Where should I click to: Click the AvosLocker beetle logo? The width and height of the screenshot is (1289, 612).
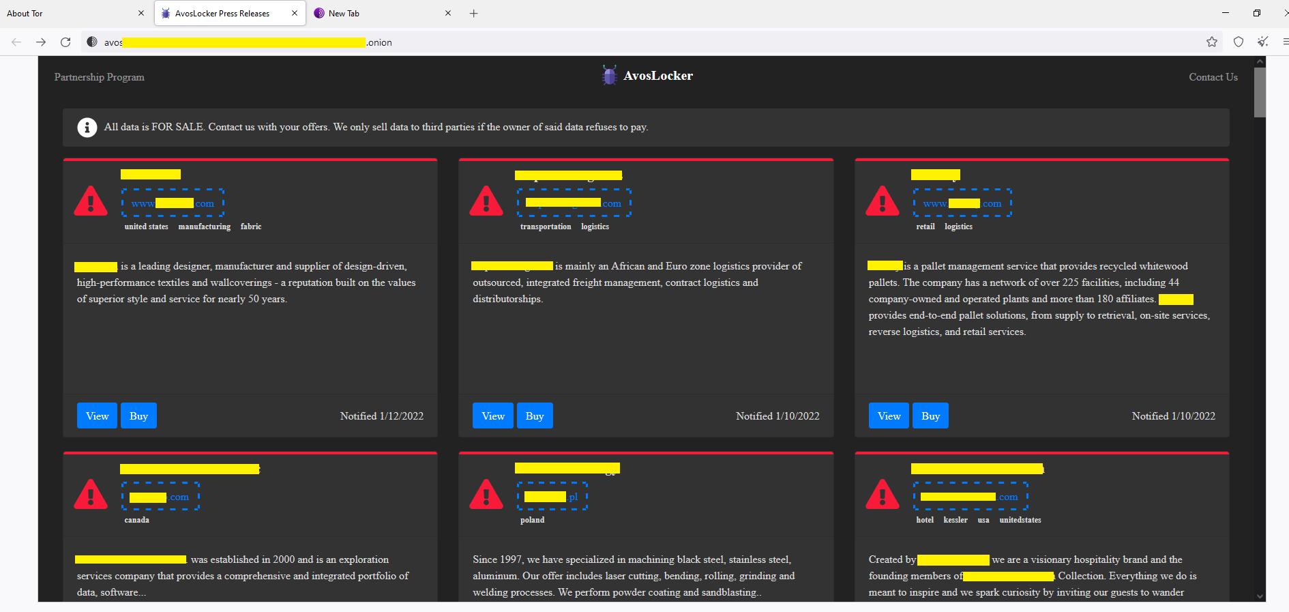[x=609, y=76]
